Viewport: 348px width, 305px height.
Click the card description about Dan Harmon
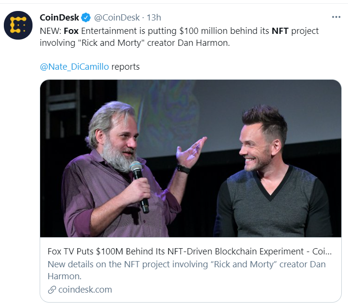click(186, 270)
